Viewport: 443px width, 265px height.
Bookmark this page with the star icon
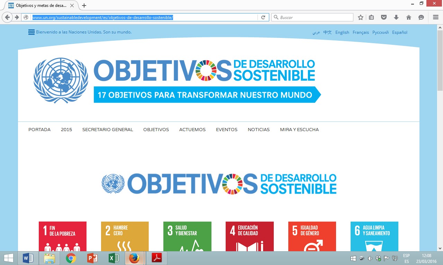(x=361, y=17)
